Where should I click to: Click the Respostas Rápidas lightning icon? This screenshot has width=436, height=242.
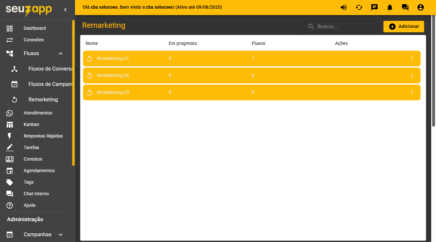(x=10, y=136)
